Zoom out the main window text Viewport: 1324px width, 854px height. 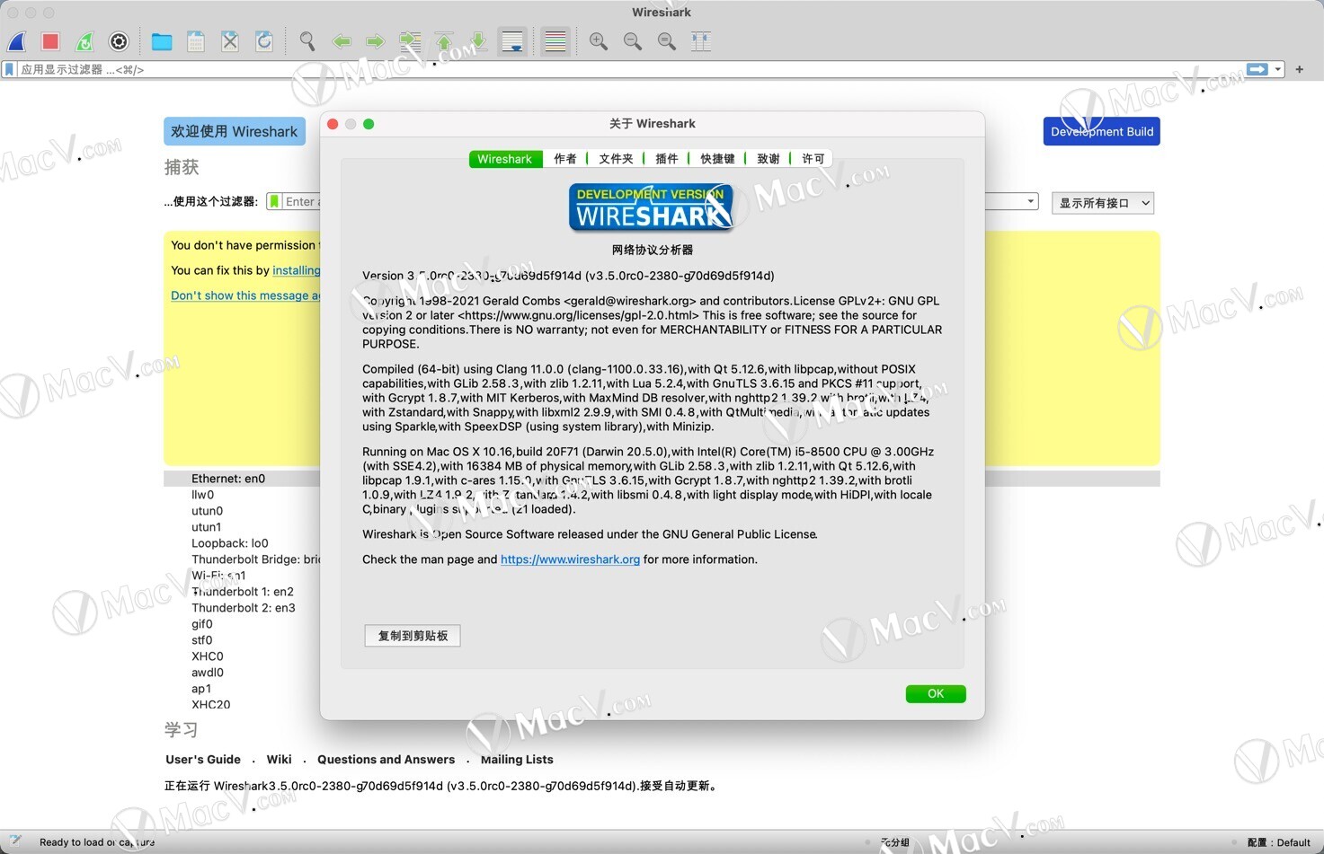click(633, 41)
